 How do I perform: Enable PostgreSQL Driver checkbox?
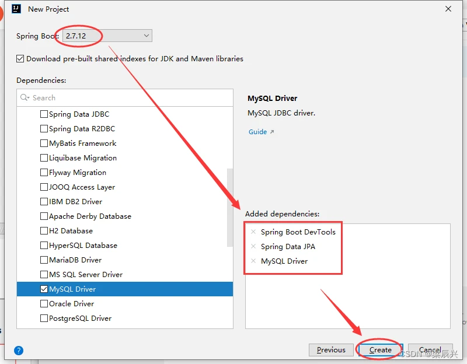click(44, 318)
